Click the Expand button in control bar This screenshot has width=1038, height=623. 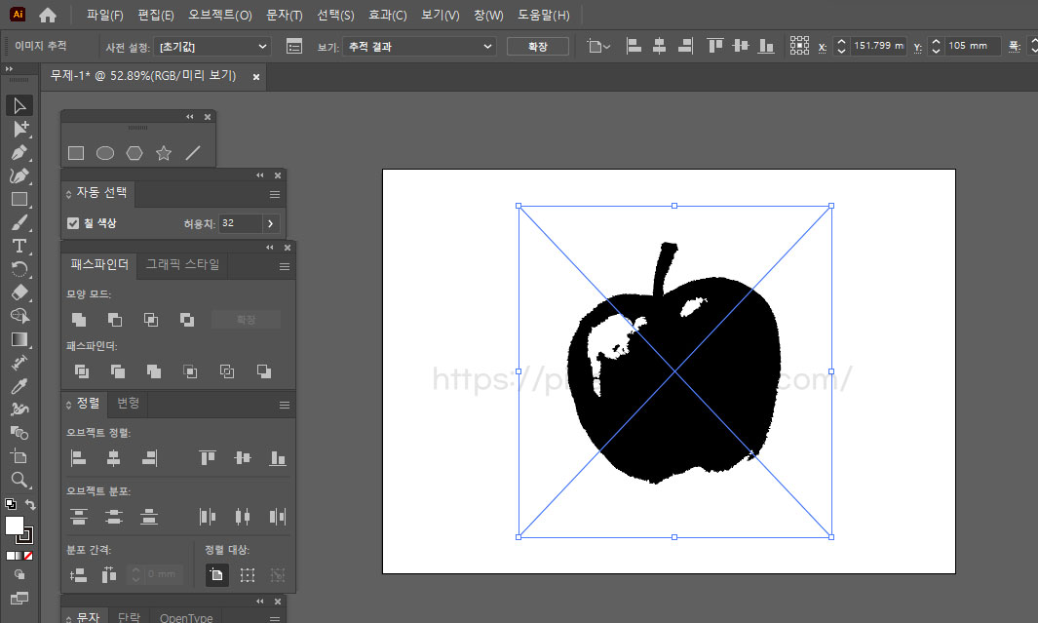[538, 47]
